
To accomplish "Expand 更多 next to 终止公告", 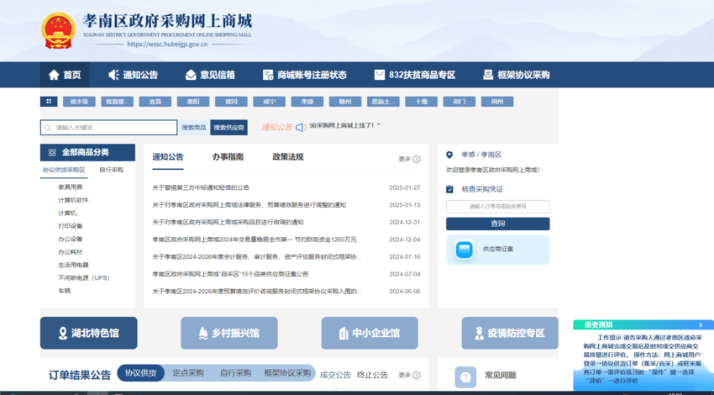I will pos(409,375).
